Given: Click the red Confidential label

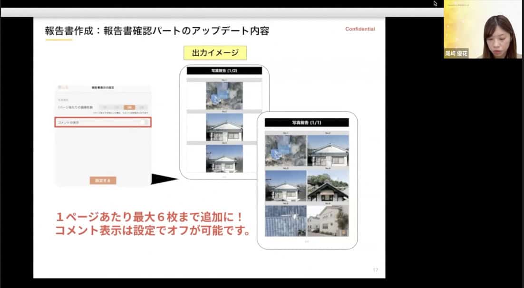Looking at the screenshot, I should tap(359, 29).
